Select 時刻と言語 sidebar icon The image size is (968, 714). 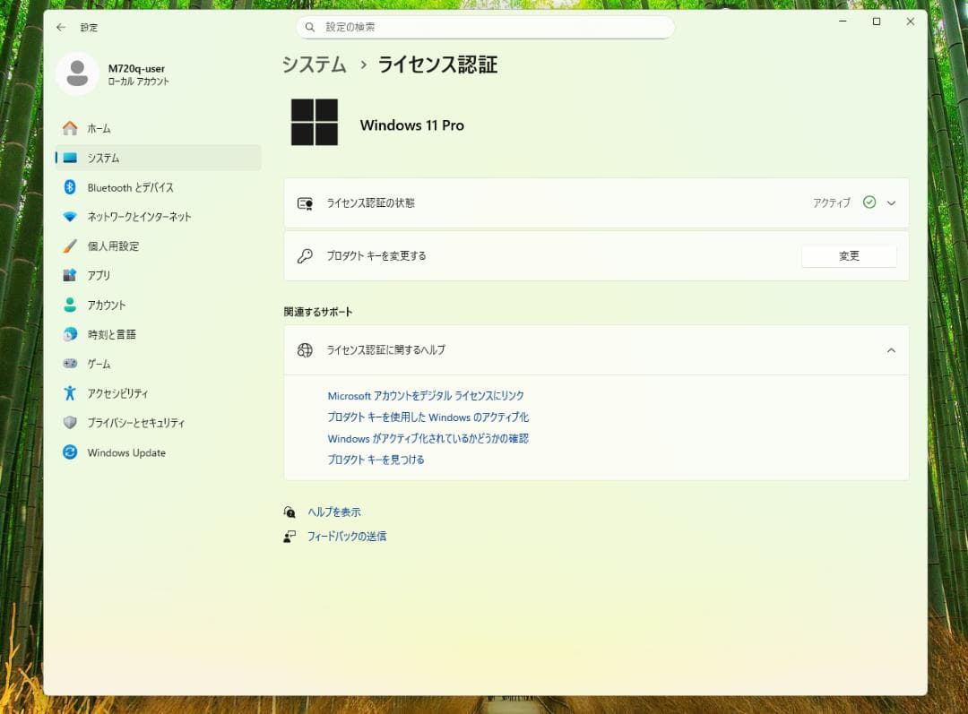(x=69, y=334)
